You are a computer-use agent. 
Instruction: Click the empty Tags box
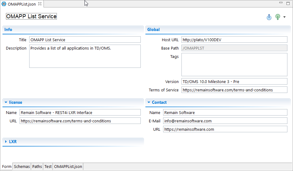point(234,64)
